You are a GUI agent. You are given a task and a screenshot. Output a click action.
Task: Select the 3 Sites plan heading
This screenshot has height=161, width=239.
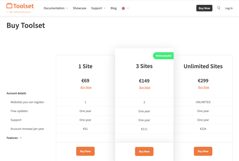tap(144, 66)
